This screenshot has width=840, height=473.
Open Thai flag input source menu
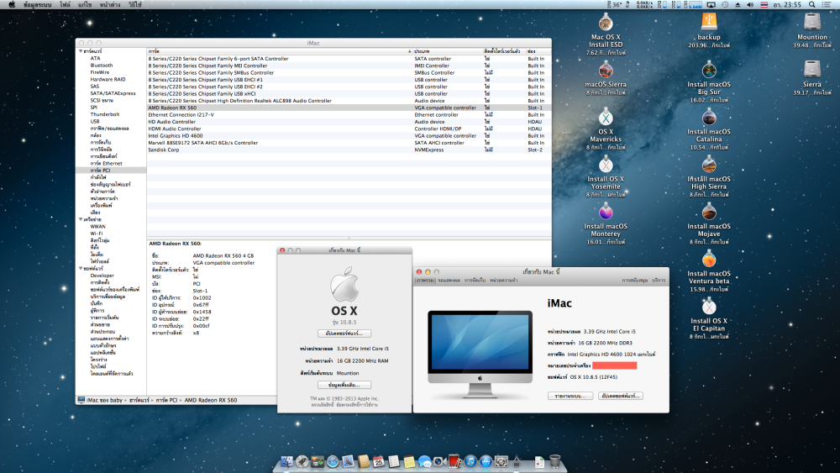[x=764, y=4]
